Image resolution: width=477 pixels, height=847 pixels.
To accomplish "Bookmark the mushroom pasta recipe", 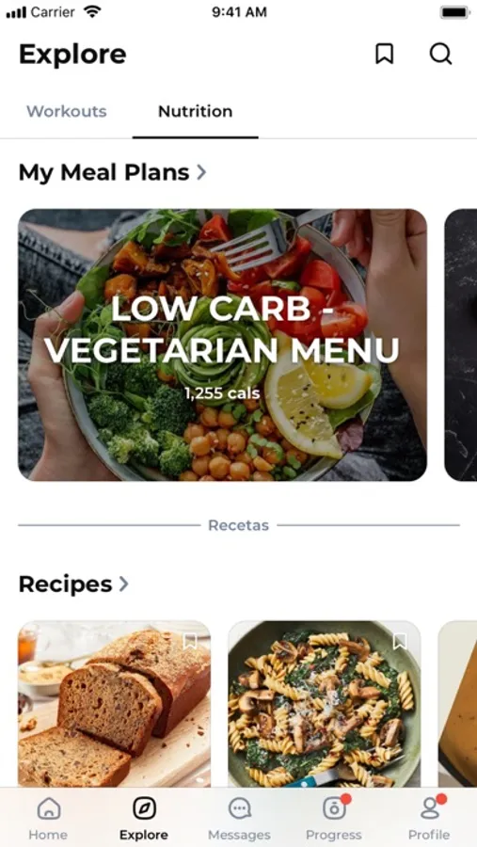I will (x=400, y=641).
